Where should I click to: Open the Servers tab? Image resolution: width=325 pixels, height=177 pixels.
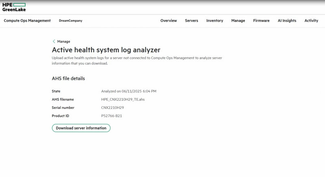coord(191,21)
